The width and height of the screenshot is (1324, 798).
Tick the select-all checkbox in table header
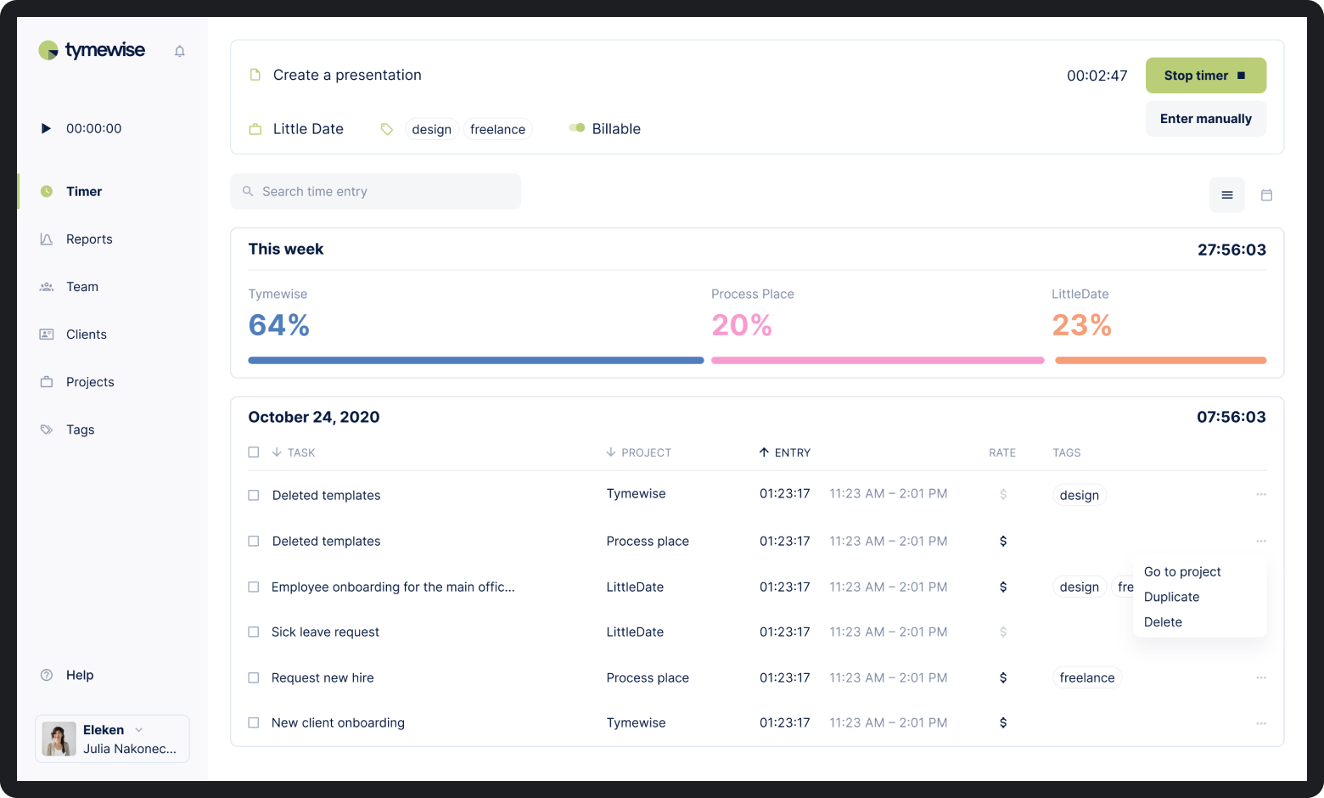[253, 452]
